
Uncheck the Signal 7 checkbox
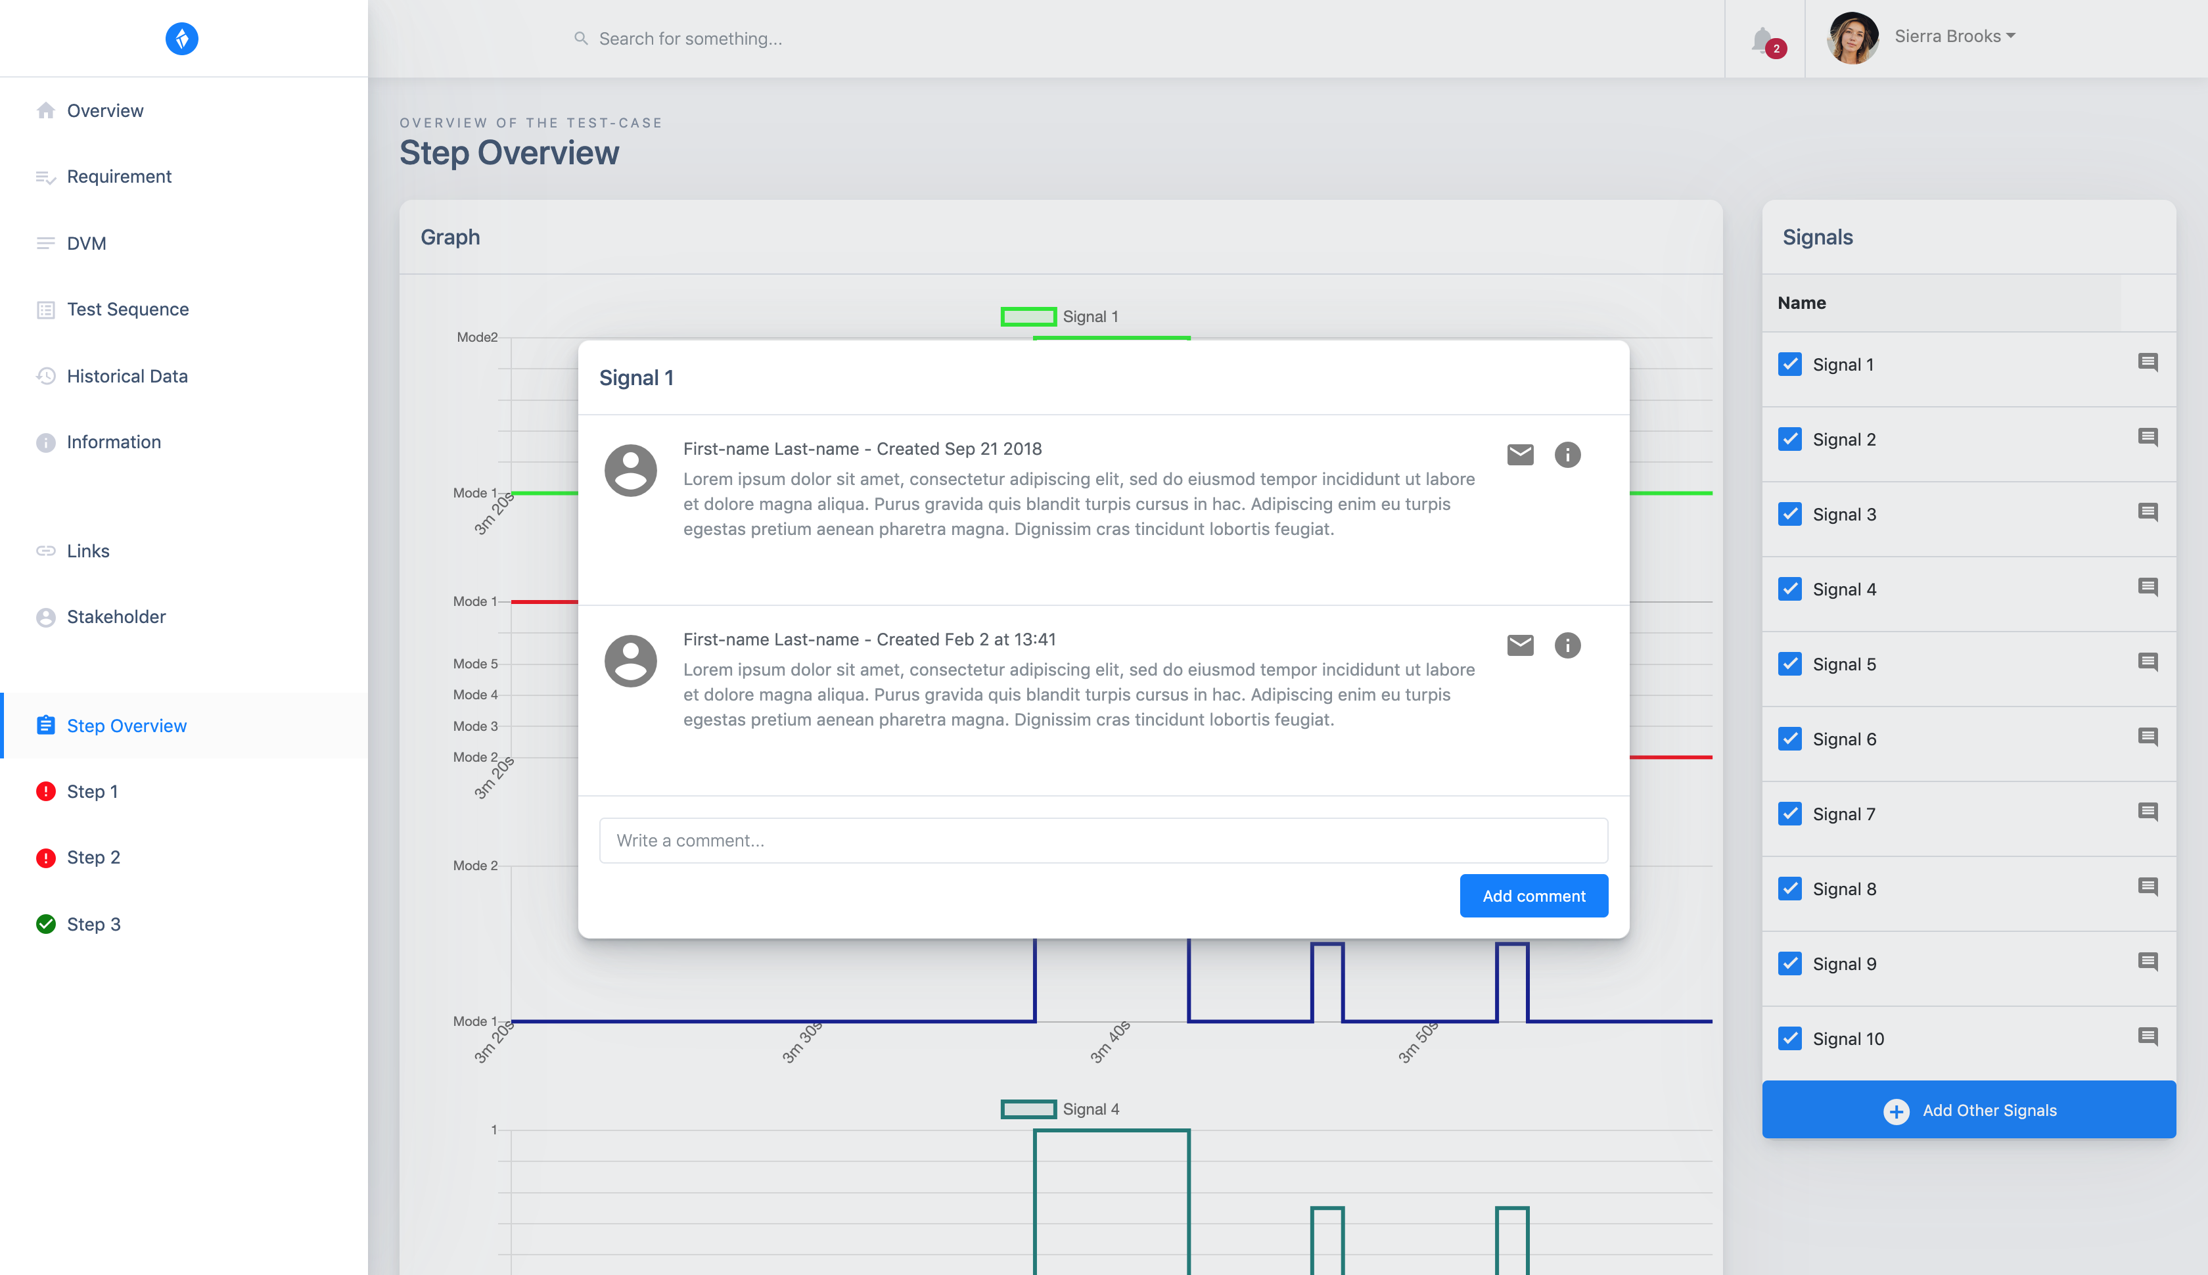coord(1791,814)
